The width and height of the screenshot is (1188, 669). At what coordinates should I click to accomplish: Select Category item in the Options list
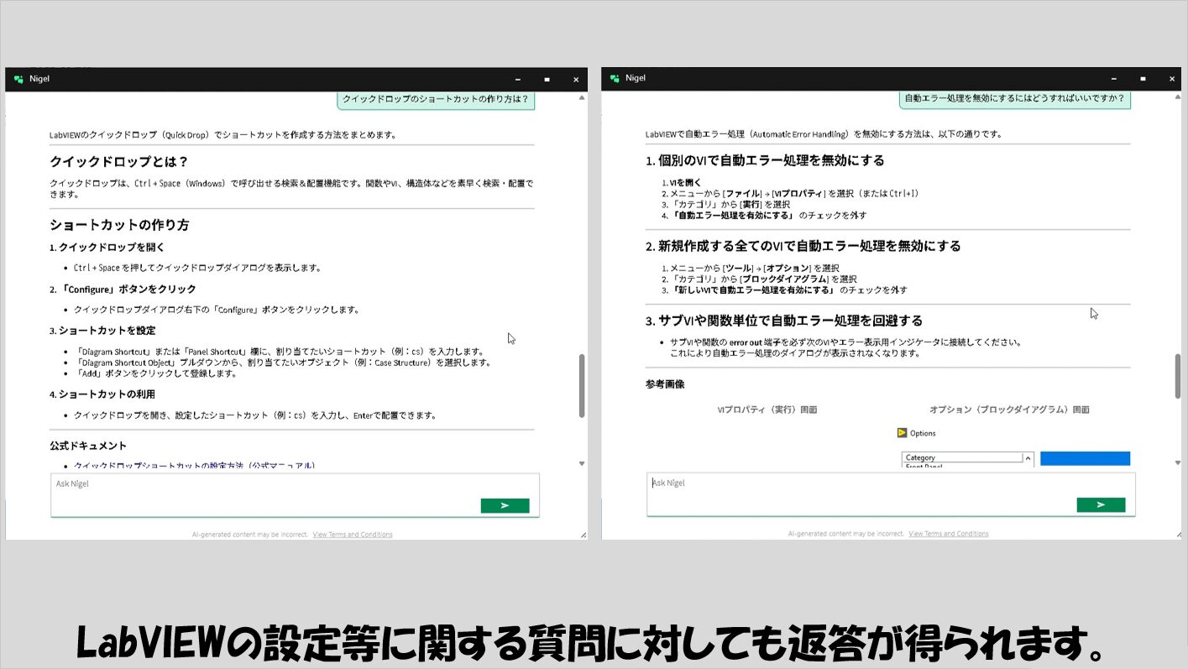[921, 457]
